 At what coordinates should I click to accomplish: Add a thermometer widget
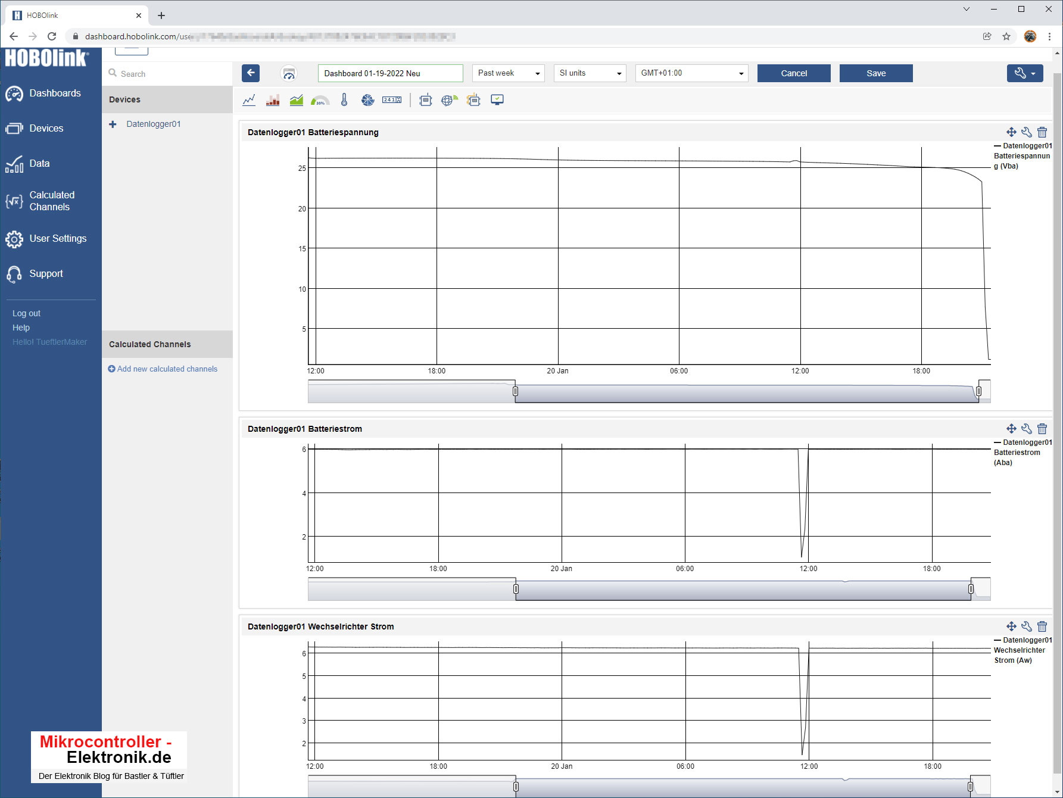pyautogui.click(x=344, y=100)
